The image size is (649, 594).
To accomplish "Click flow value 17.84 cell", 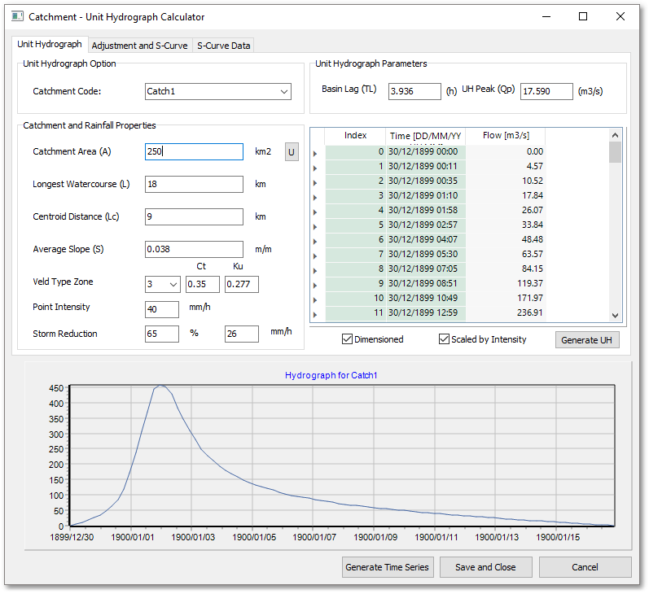I will (506, 195).
